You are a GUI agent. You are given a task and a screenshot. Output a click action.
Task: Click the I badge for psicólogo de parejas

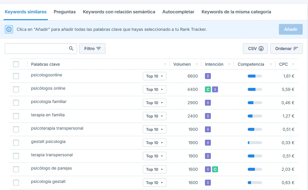(208, 169)
